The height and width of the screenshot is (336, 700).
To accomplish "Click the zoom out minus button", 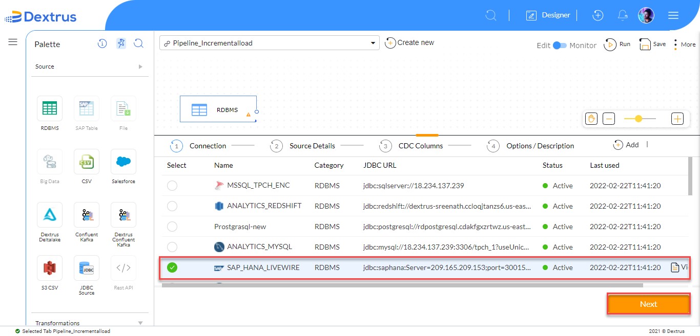I will click(x=609, y=119).
